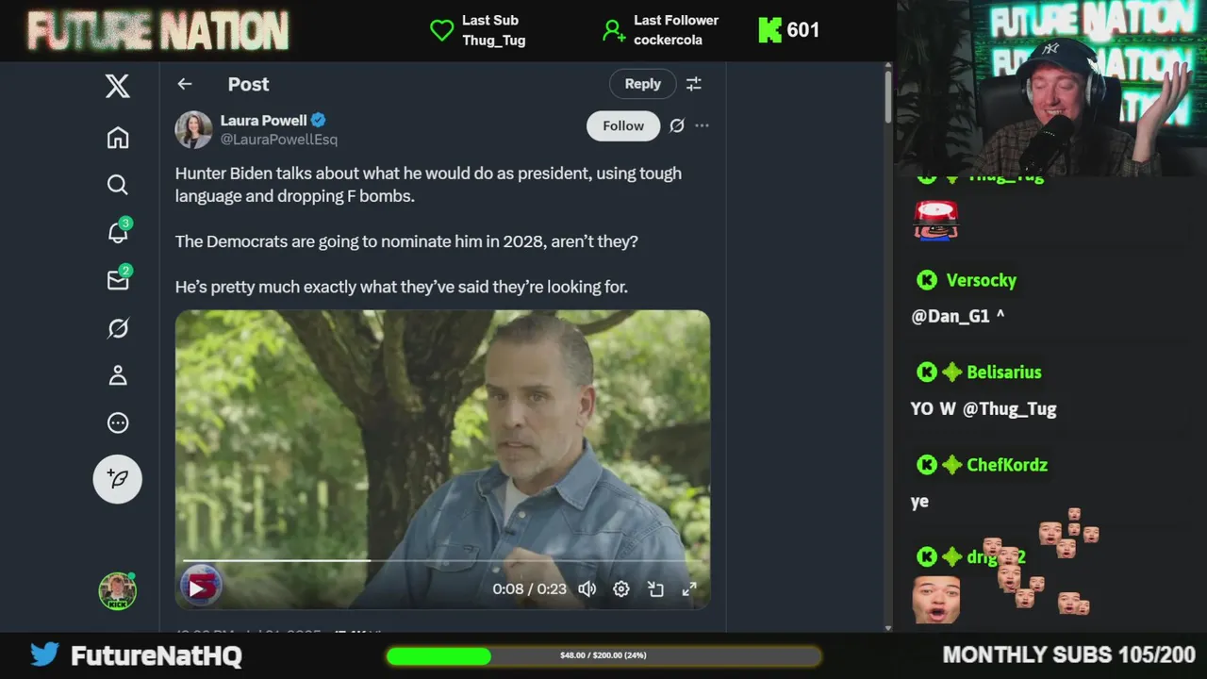Image resolution: width=1207 pixels, height=679 pixels.
Task: Open the More circle icon in sidebar
Action: point(117,422)
